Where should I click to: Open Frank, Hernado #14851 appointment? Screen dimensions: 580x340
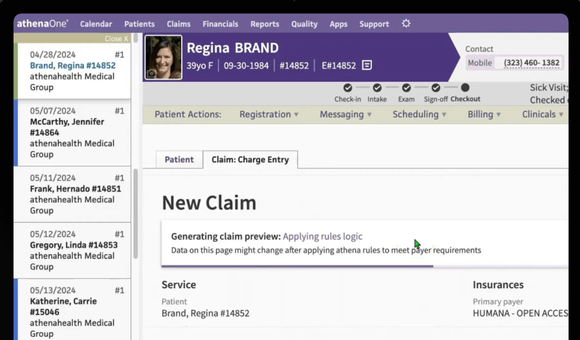[72, 194]
